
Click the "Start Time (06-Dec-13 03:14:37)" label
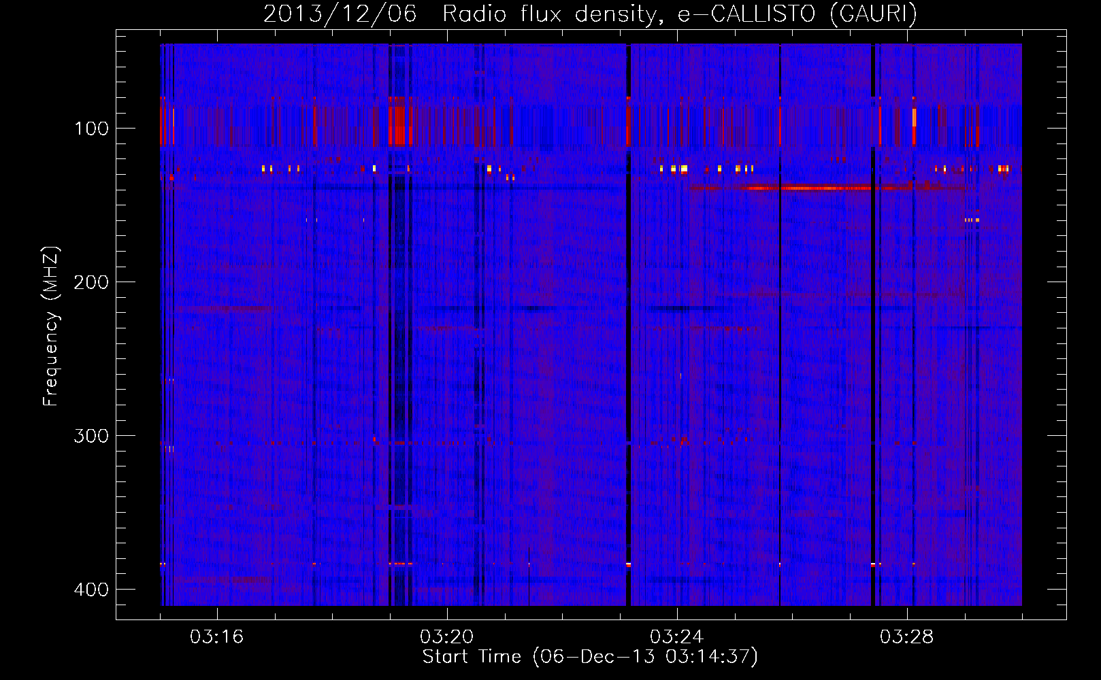coord(590,657)
